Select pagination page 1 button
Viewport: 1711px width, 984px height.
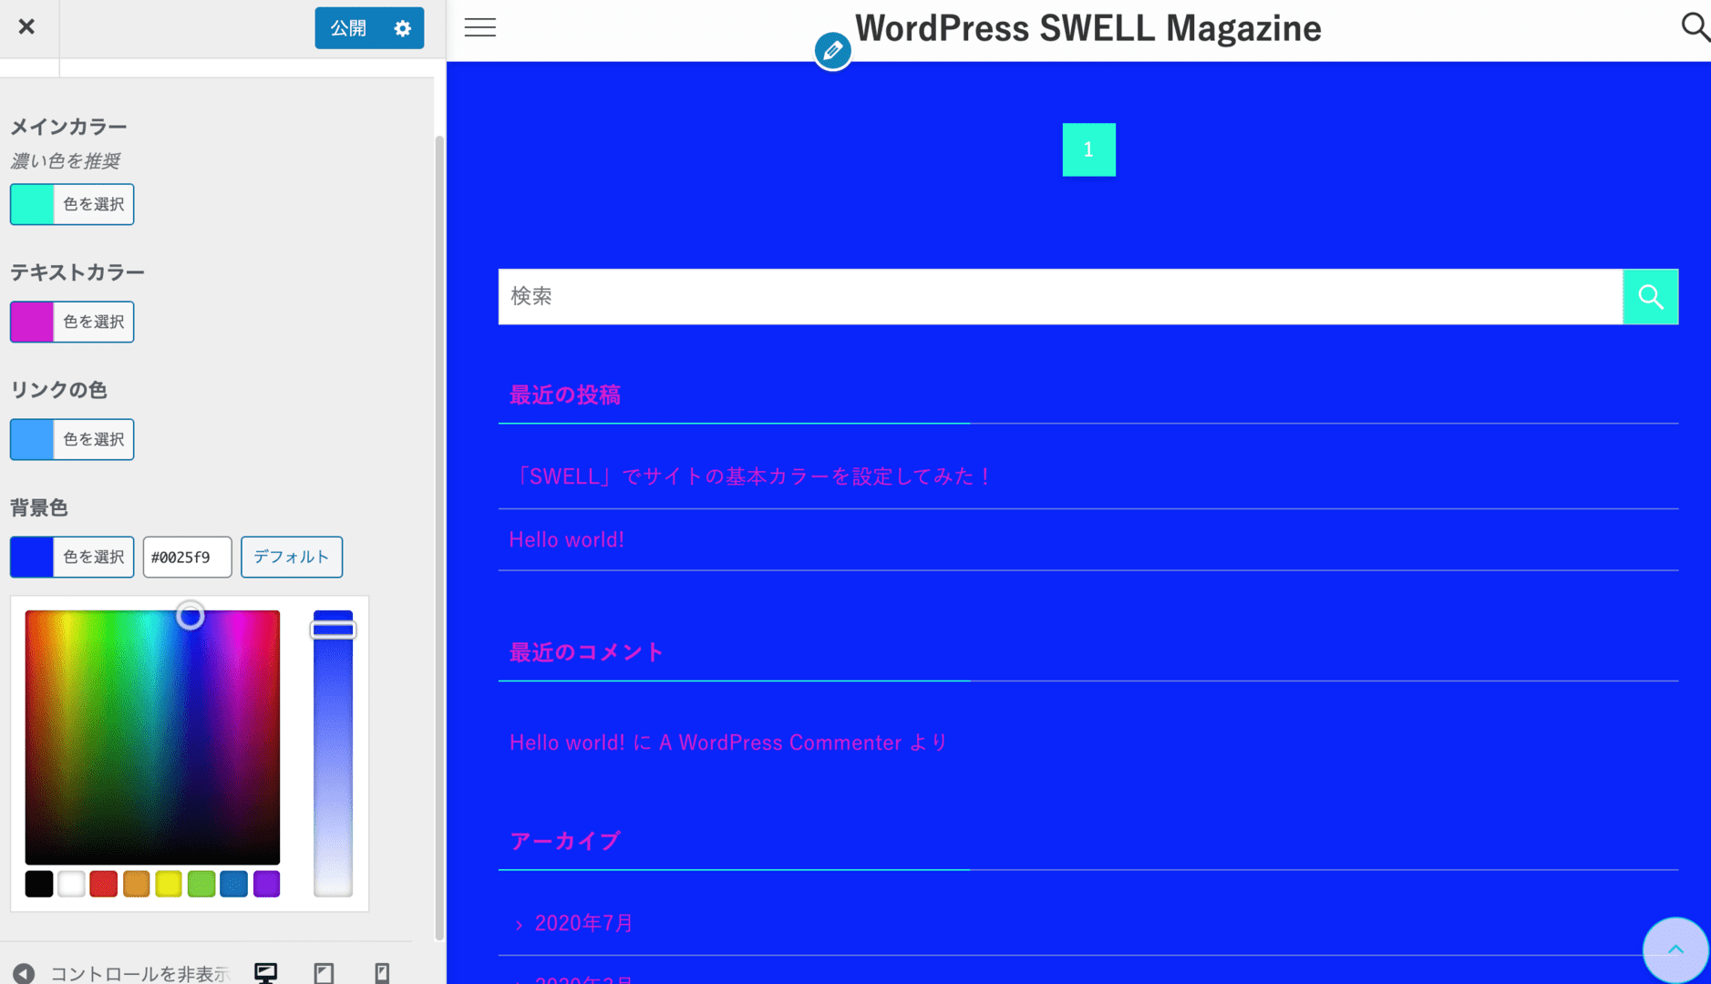pos(1088,149)
